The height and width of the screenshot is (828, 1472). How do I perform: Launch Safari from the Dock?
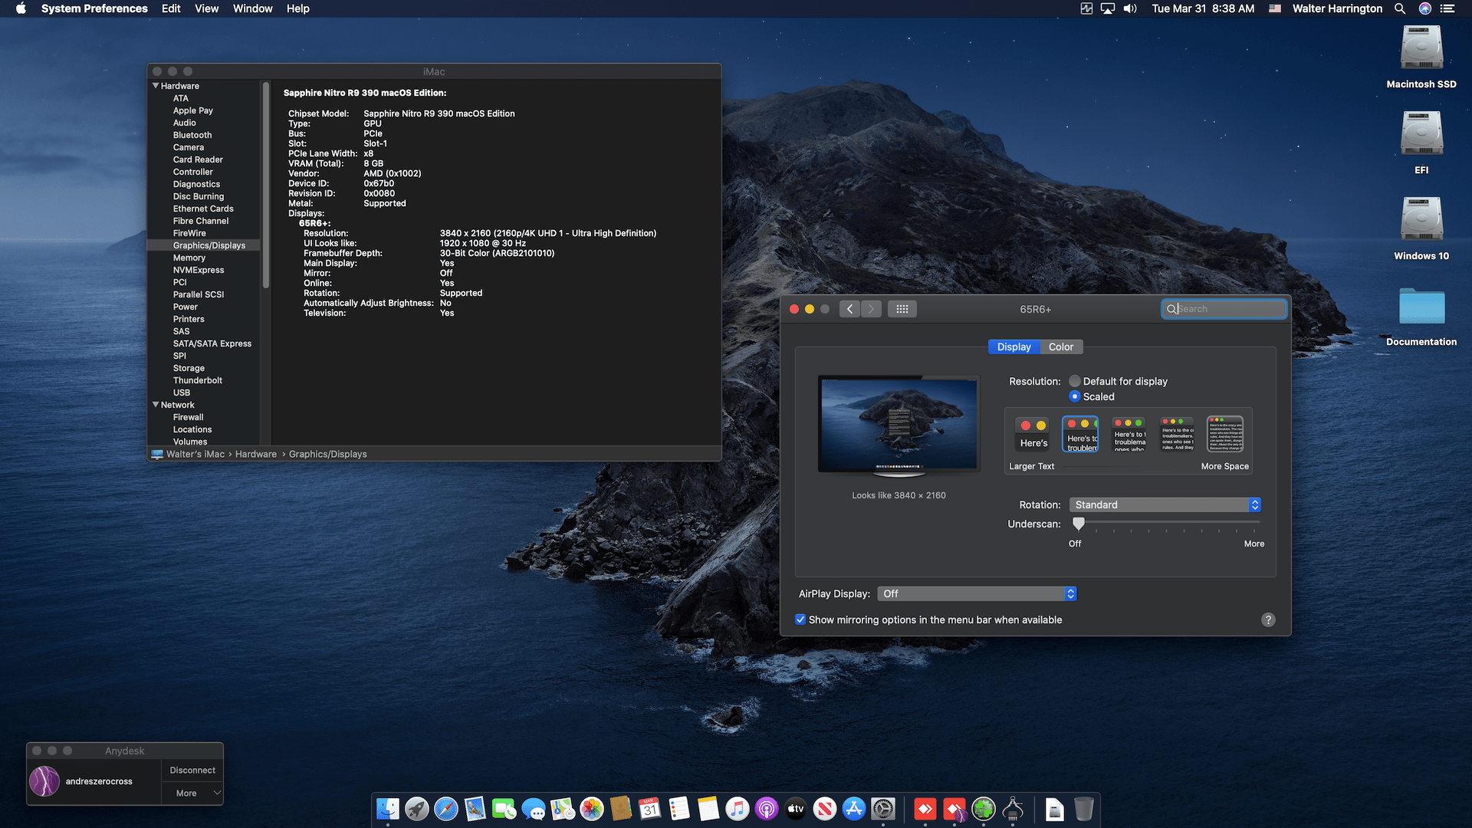pos(446,809)
